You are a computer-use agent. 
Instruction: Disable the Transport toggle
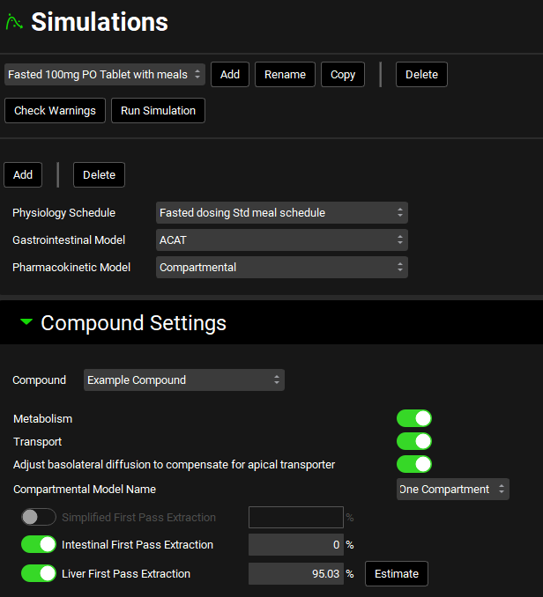(x=413, y=441)
